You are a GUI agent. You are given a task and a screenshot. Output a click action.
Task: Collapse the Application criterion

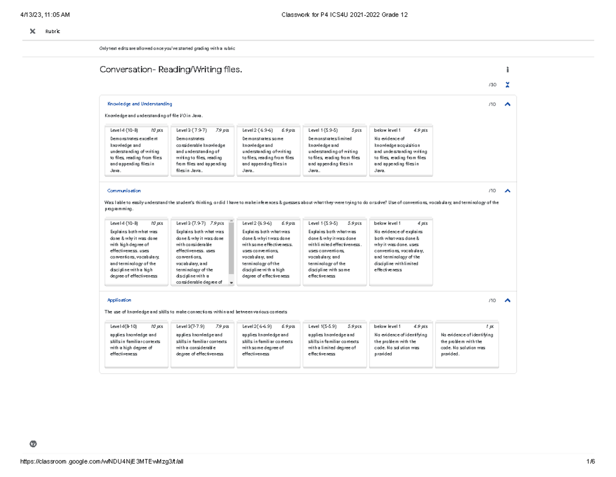click(x=507, y=300)
